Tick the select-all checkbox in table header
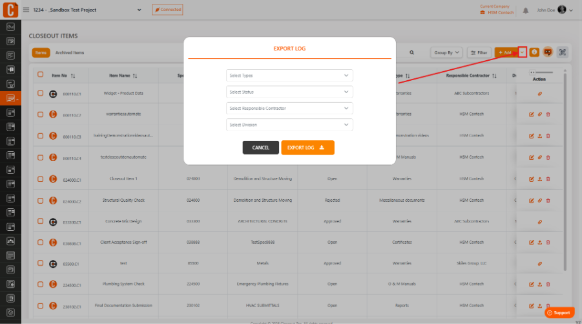This screenshot has width=582, height=324. (x=41, y=74)
